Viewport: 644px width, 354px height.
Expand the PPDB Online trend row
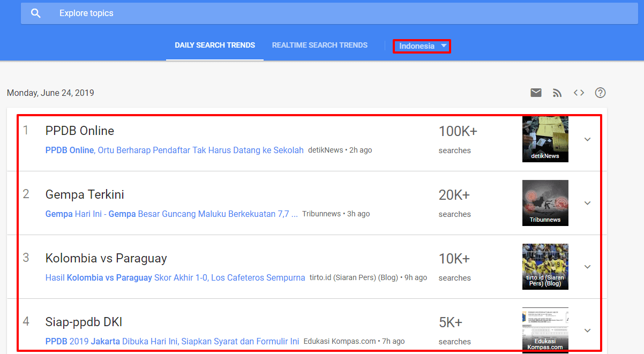(587, 139)
